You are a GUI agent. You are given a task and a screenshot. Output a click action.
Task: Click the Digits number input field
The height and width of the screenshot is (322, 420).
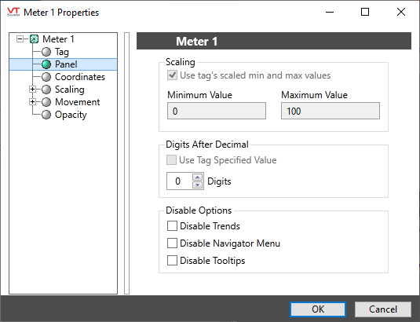coord(179,181)
